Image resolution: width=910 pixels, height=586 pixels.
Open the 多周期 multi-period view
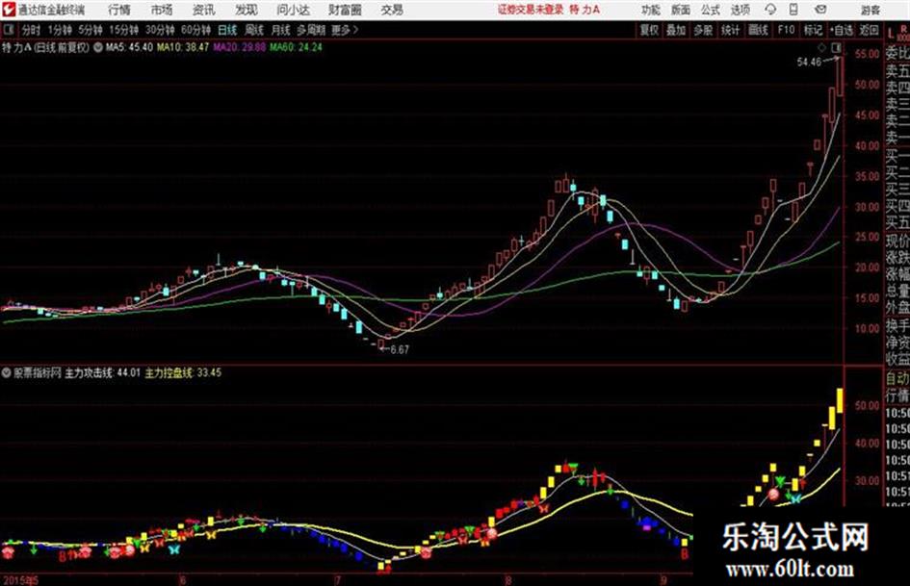pyautogui.click(x=312, y=30)
